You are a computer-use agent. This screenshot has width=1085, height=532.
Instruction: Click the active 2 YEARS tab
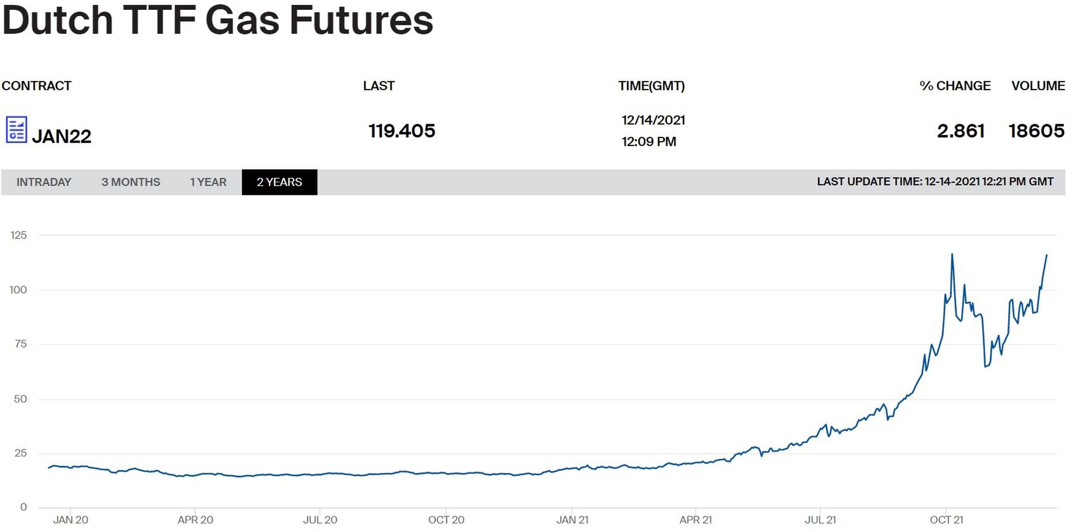point(279,182)
